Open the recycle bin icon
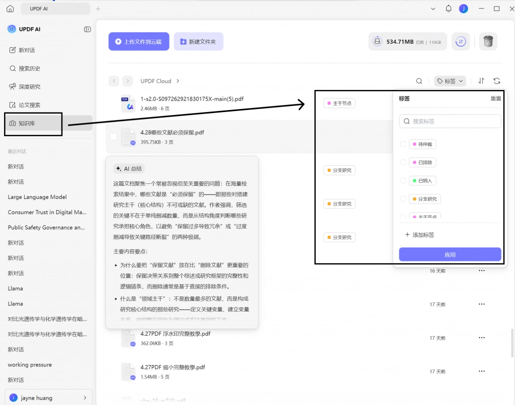The width and height of the screenshot is (515, 405). pos(488,42)
